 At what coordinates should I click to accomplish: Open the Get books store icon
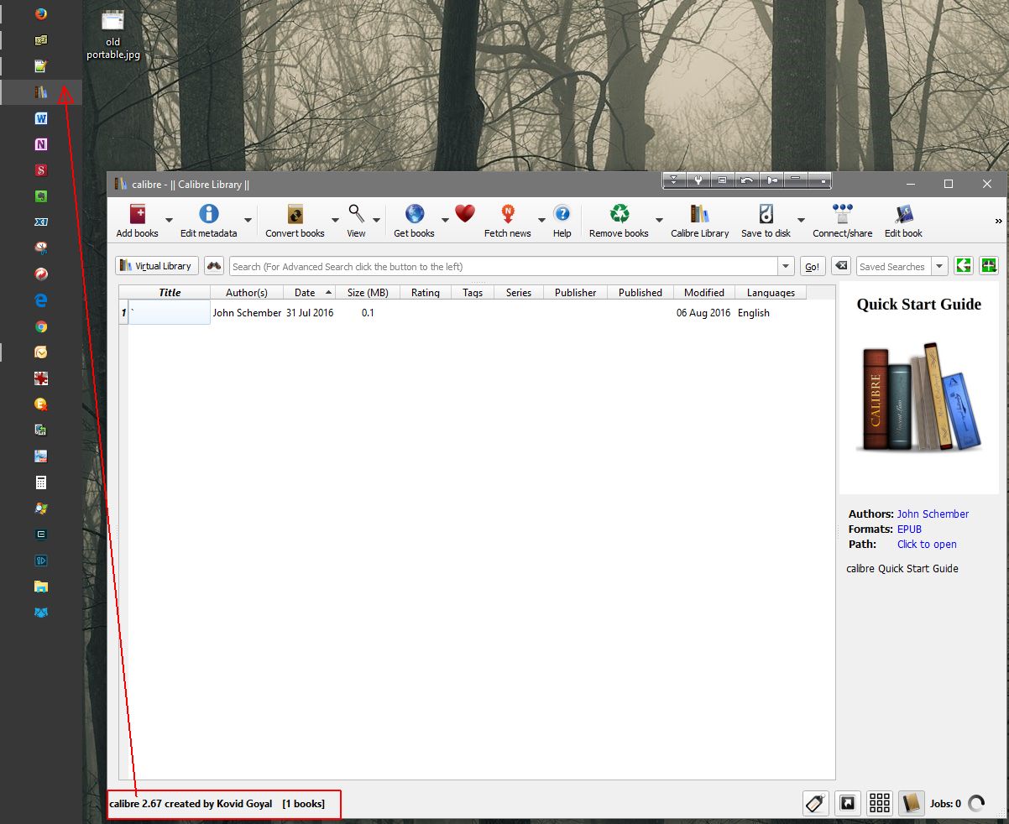414,215
